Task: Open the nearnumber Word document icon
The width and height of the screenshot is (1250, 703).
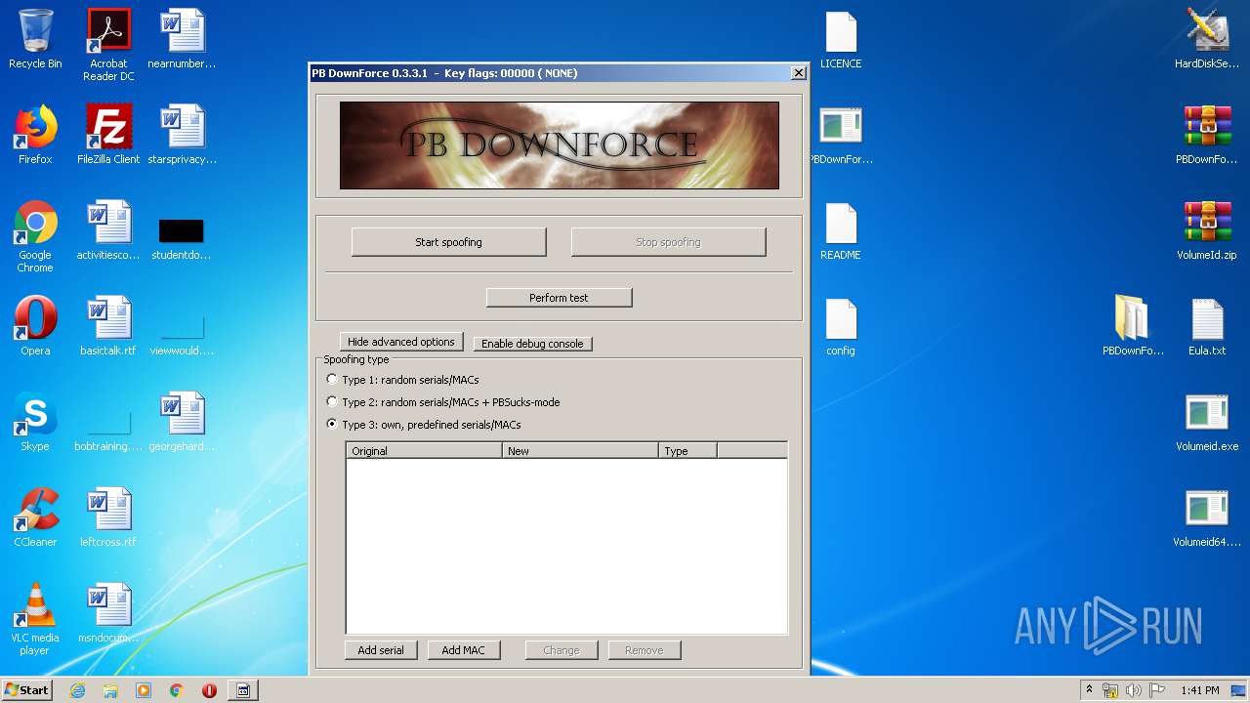Action: [182, 39]
